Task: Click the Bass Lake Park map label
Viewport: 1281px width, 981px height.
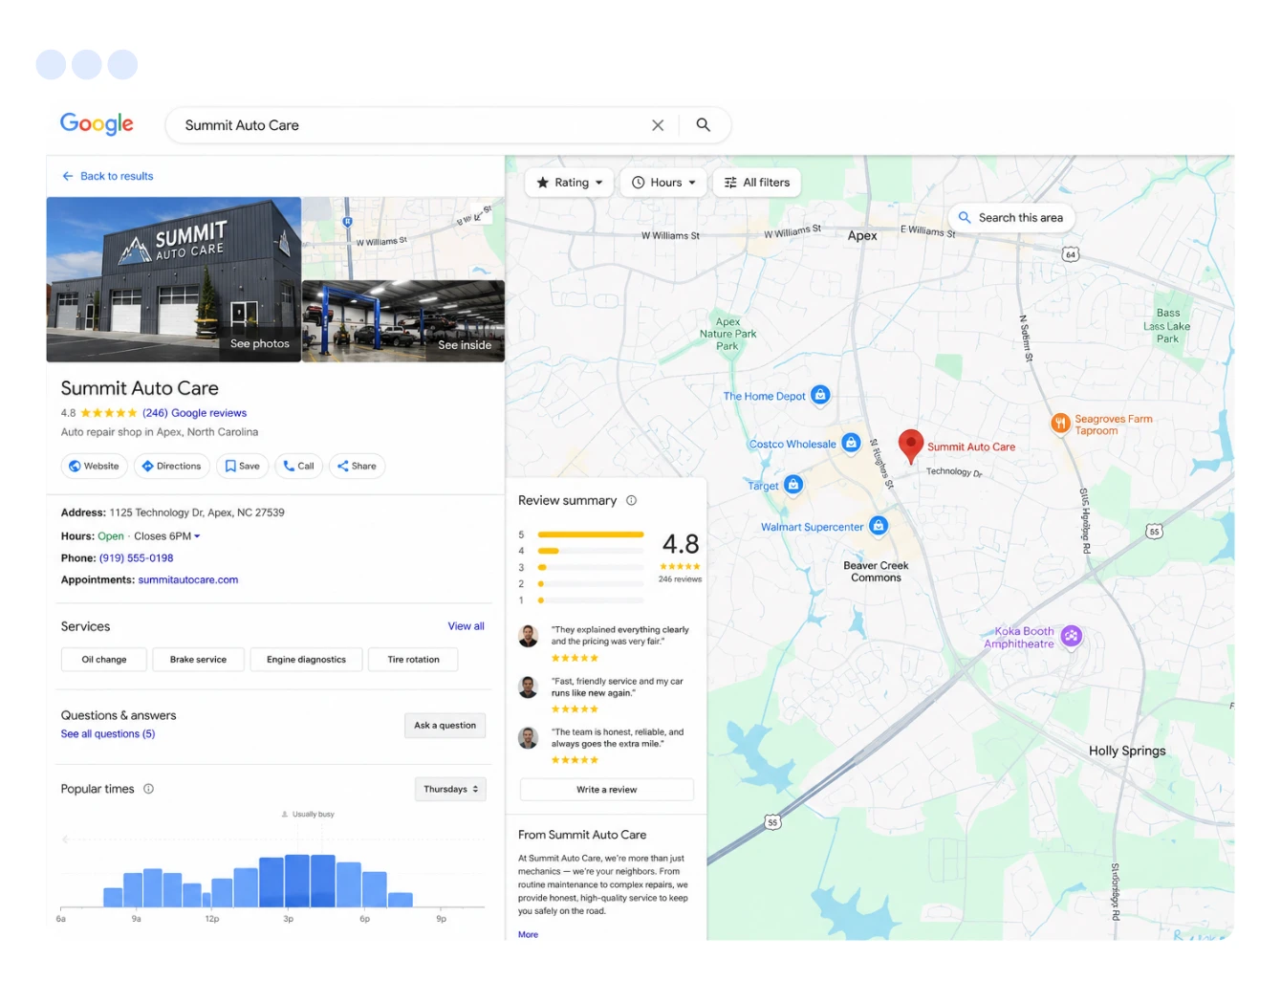Action: click(1167, 326)
